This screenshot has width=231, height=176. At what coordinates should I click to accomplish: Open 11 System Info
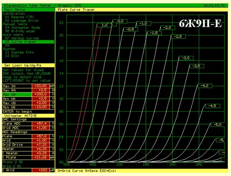(19, 52)
